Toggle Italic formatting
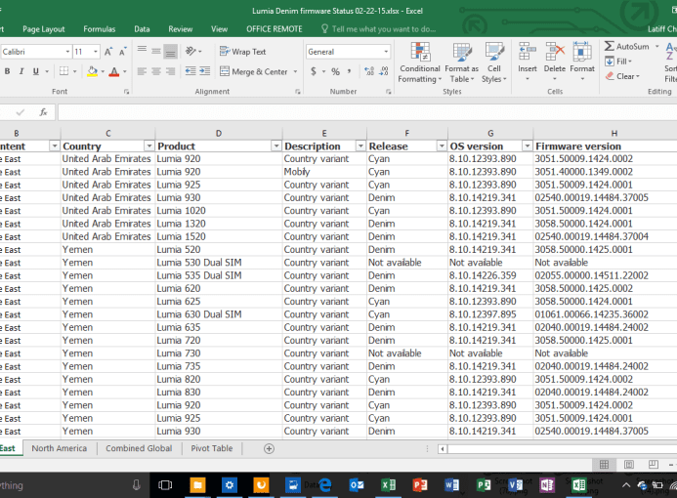677x498 pixels. [x=21, y=71]
